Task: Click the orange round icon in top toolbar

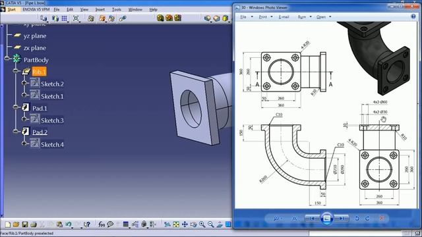Action: tap(169, 18)
